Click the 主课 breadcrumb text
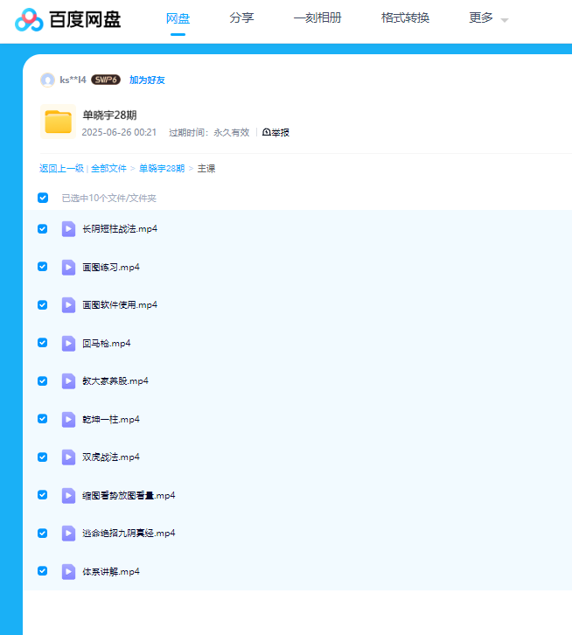572x635 pixels. [206, 169]
